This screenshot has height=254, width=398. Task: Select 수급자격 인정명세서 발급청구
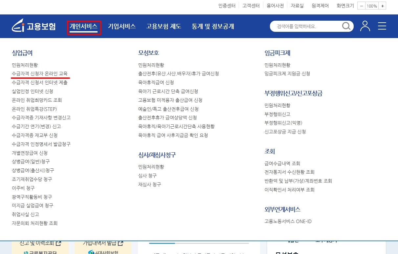(41, 144)
